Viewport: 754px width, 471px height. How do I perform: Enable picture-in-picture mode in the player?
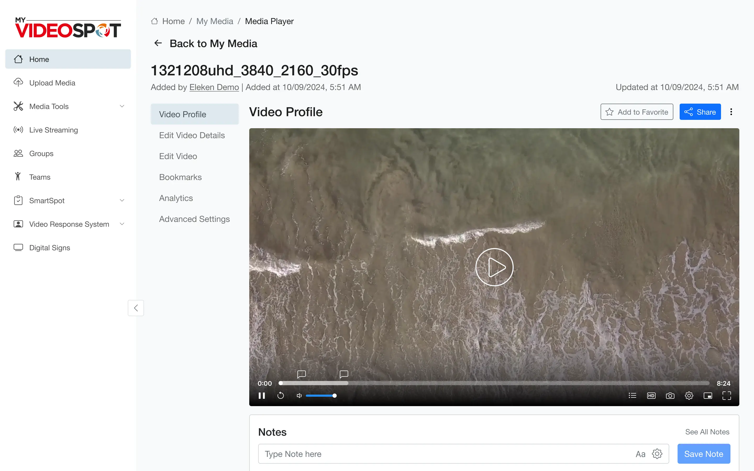[708, 396]
